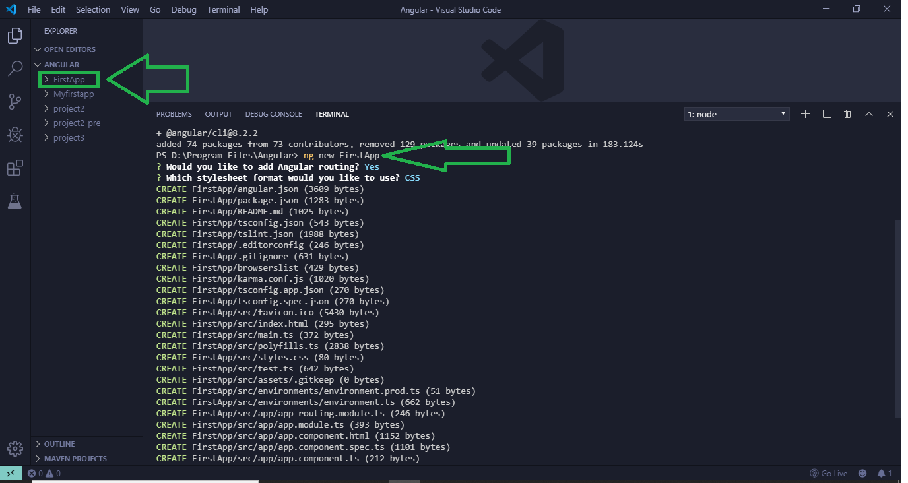Open the Go menu

[155, 9]
